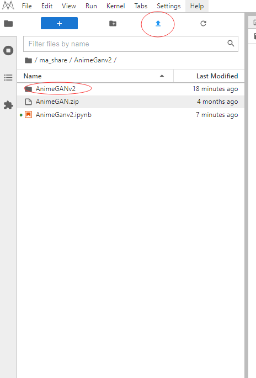Click '7 minutes ago' timestamp
Image resolution: width=256 pixels, height=378 pixels.
tap(217, 115)
